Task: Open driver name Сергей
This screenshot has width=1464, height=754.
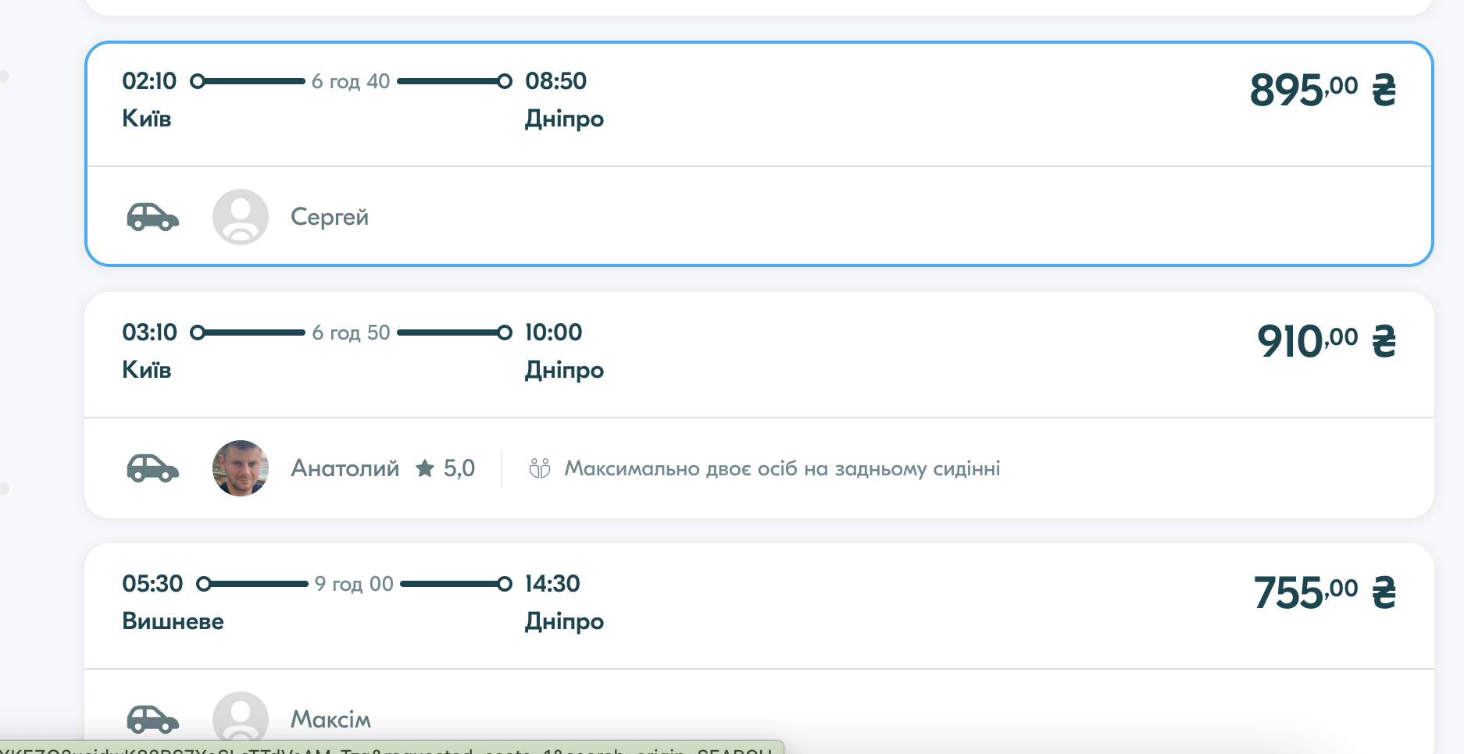Action: [329, 217]
